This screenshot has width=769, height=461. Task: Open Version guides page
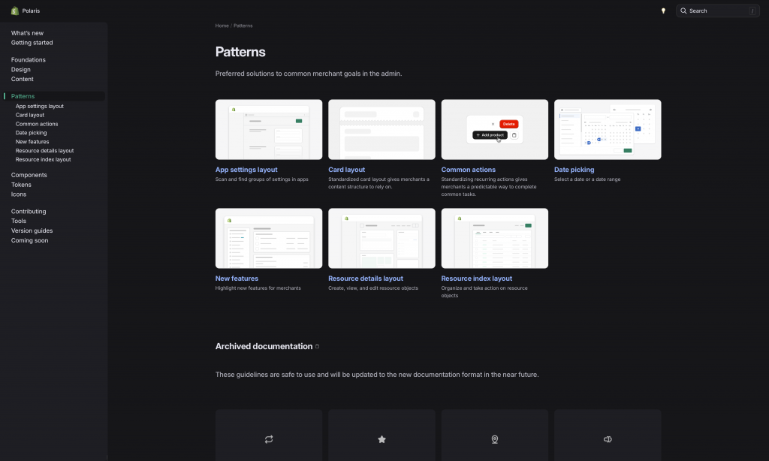[32, 230]
